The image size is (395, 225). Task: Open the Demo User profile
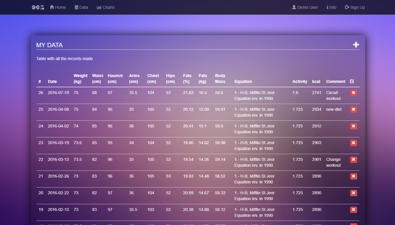[x=305, y=7]
